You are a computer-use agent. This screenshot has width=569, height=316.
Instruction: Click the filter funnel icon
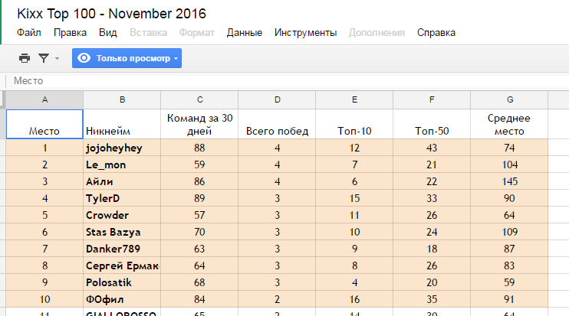point(44,58)
